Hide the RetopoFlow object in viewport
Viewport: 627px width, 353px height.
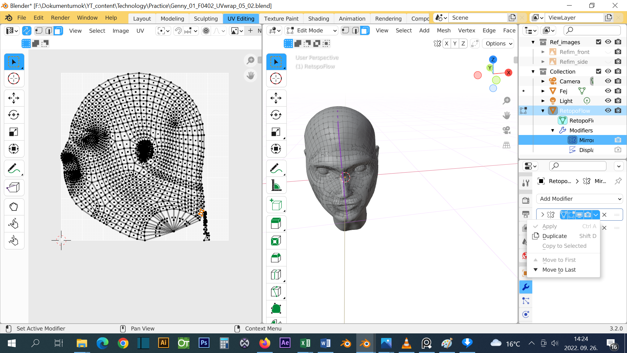(x=608, y=110)
